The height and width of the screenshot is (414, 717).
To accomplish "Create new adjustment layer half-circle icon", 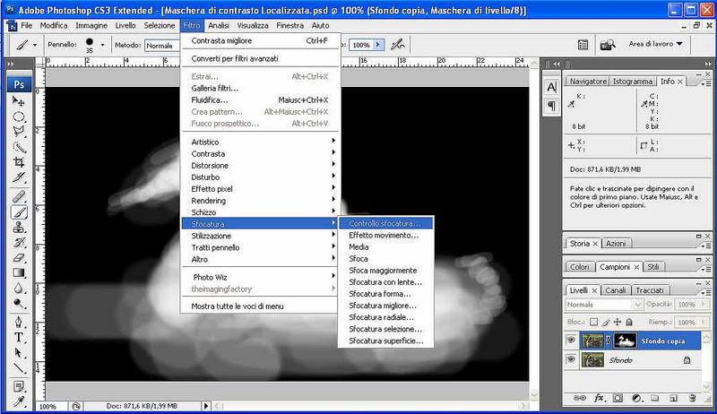I will point(636,398).
